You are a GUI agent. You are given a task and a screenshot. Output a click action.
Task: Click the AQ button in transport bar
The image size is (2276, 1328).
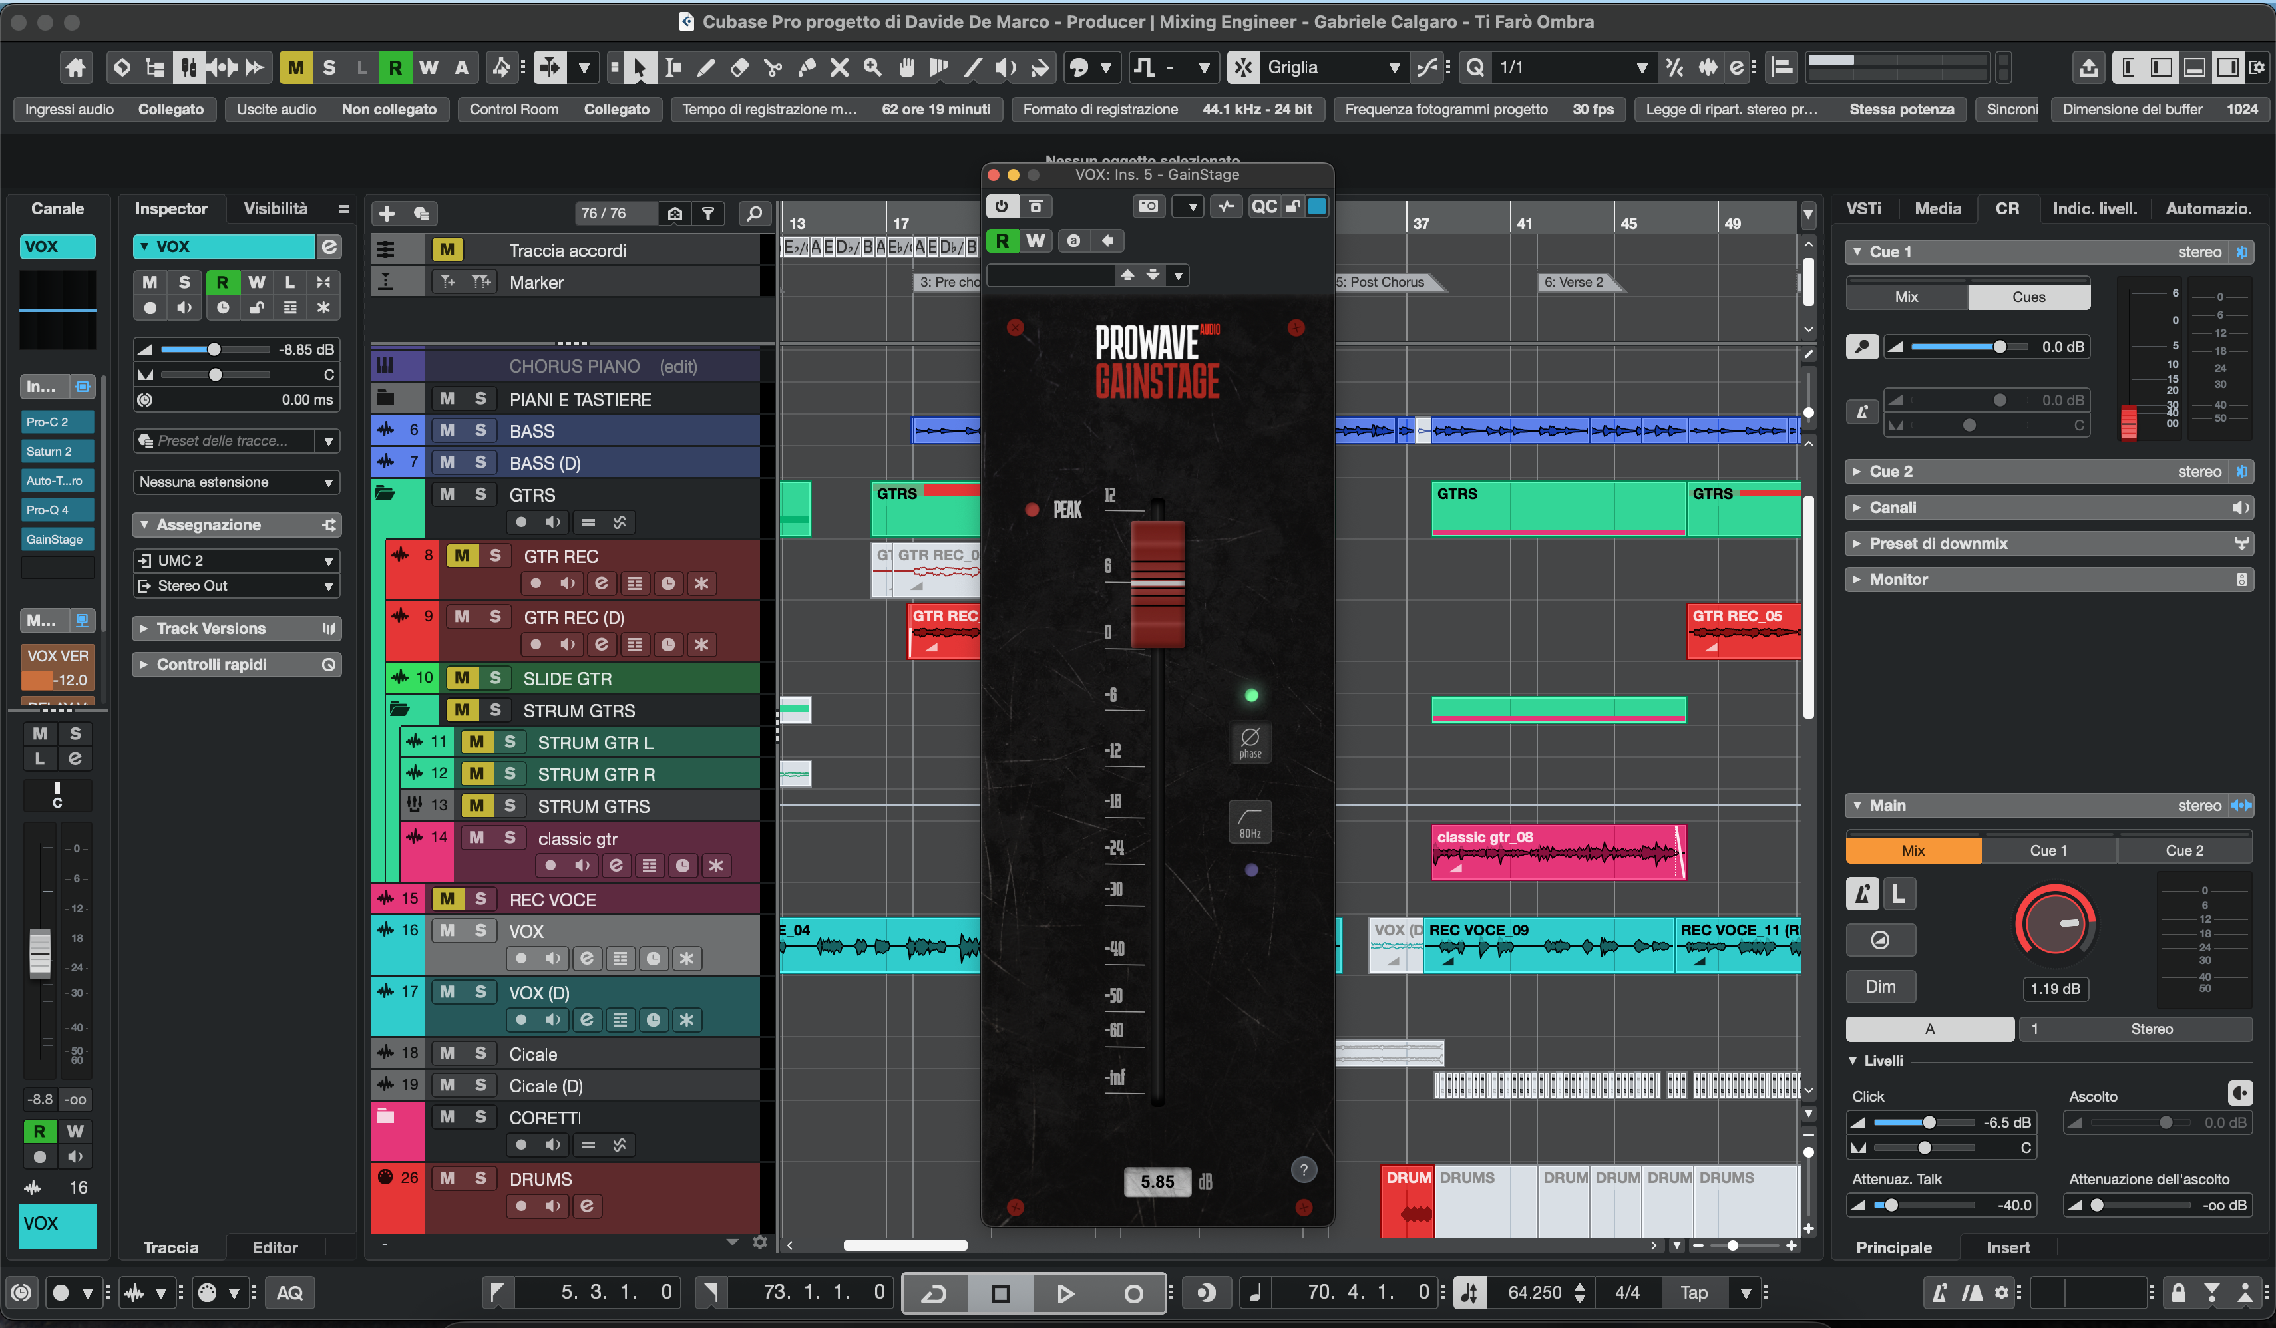289,1293
